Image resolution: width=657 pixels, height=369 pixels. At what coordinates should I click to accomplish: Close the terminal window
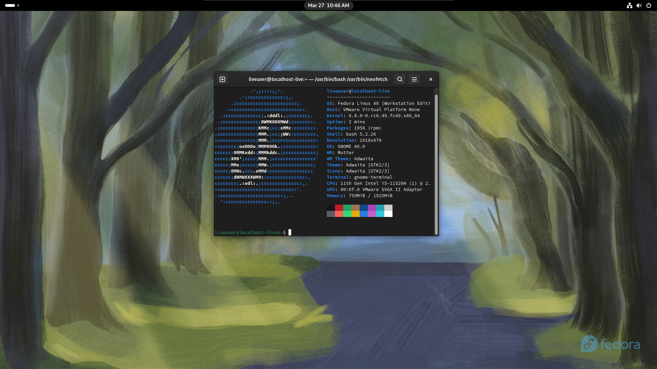click(431, 79)
